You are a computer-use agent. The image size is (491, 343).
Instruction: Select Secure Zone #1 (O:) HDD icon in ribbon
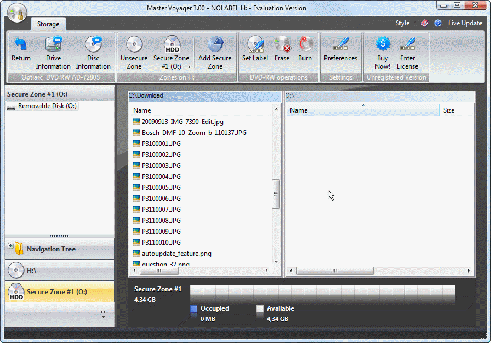(x=172, y=44)
